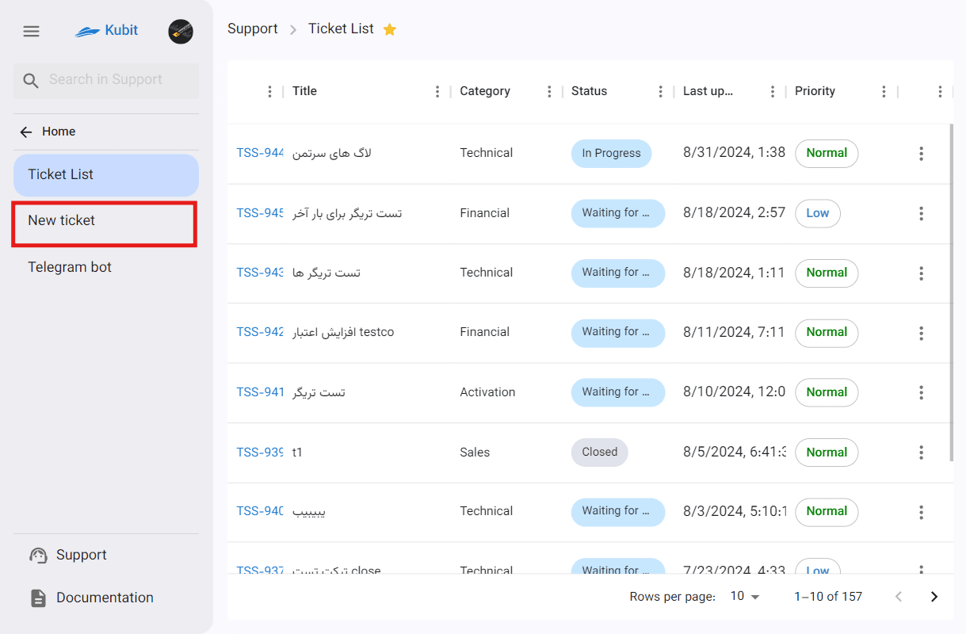This screenshot has height=634, width=966.
Task: Go to next page of tickets
Action: pos(934,597)
